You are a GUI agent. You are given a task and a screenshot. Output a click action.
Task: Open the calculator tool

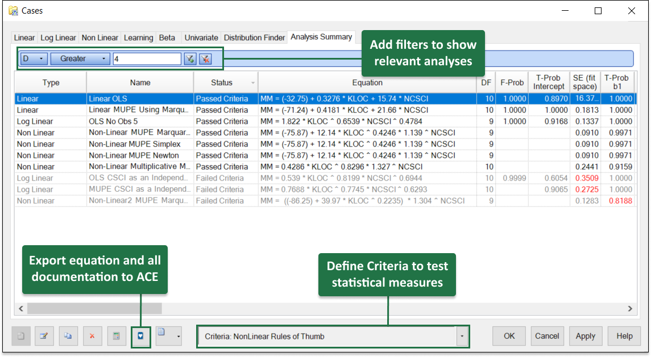[x=116, y=336]
